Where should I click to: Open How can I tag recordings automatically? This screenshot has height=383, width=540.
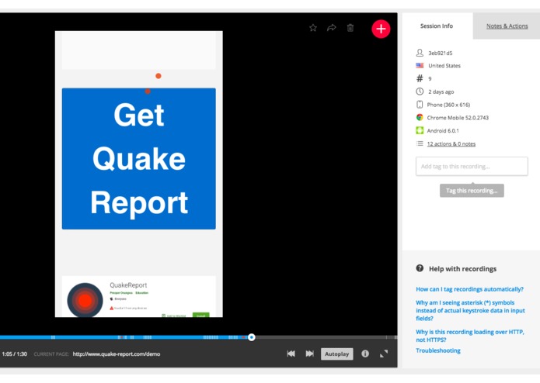click(x=469, y=289)
